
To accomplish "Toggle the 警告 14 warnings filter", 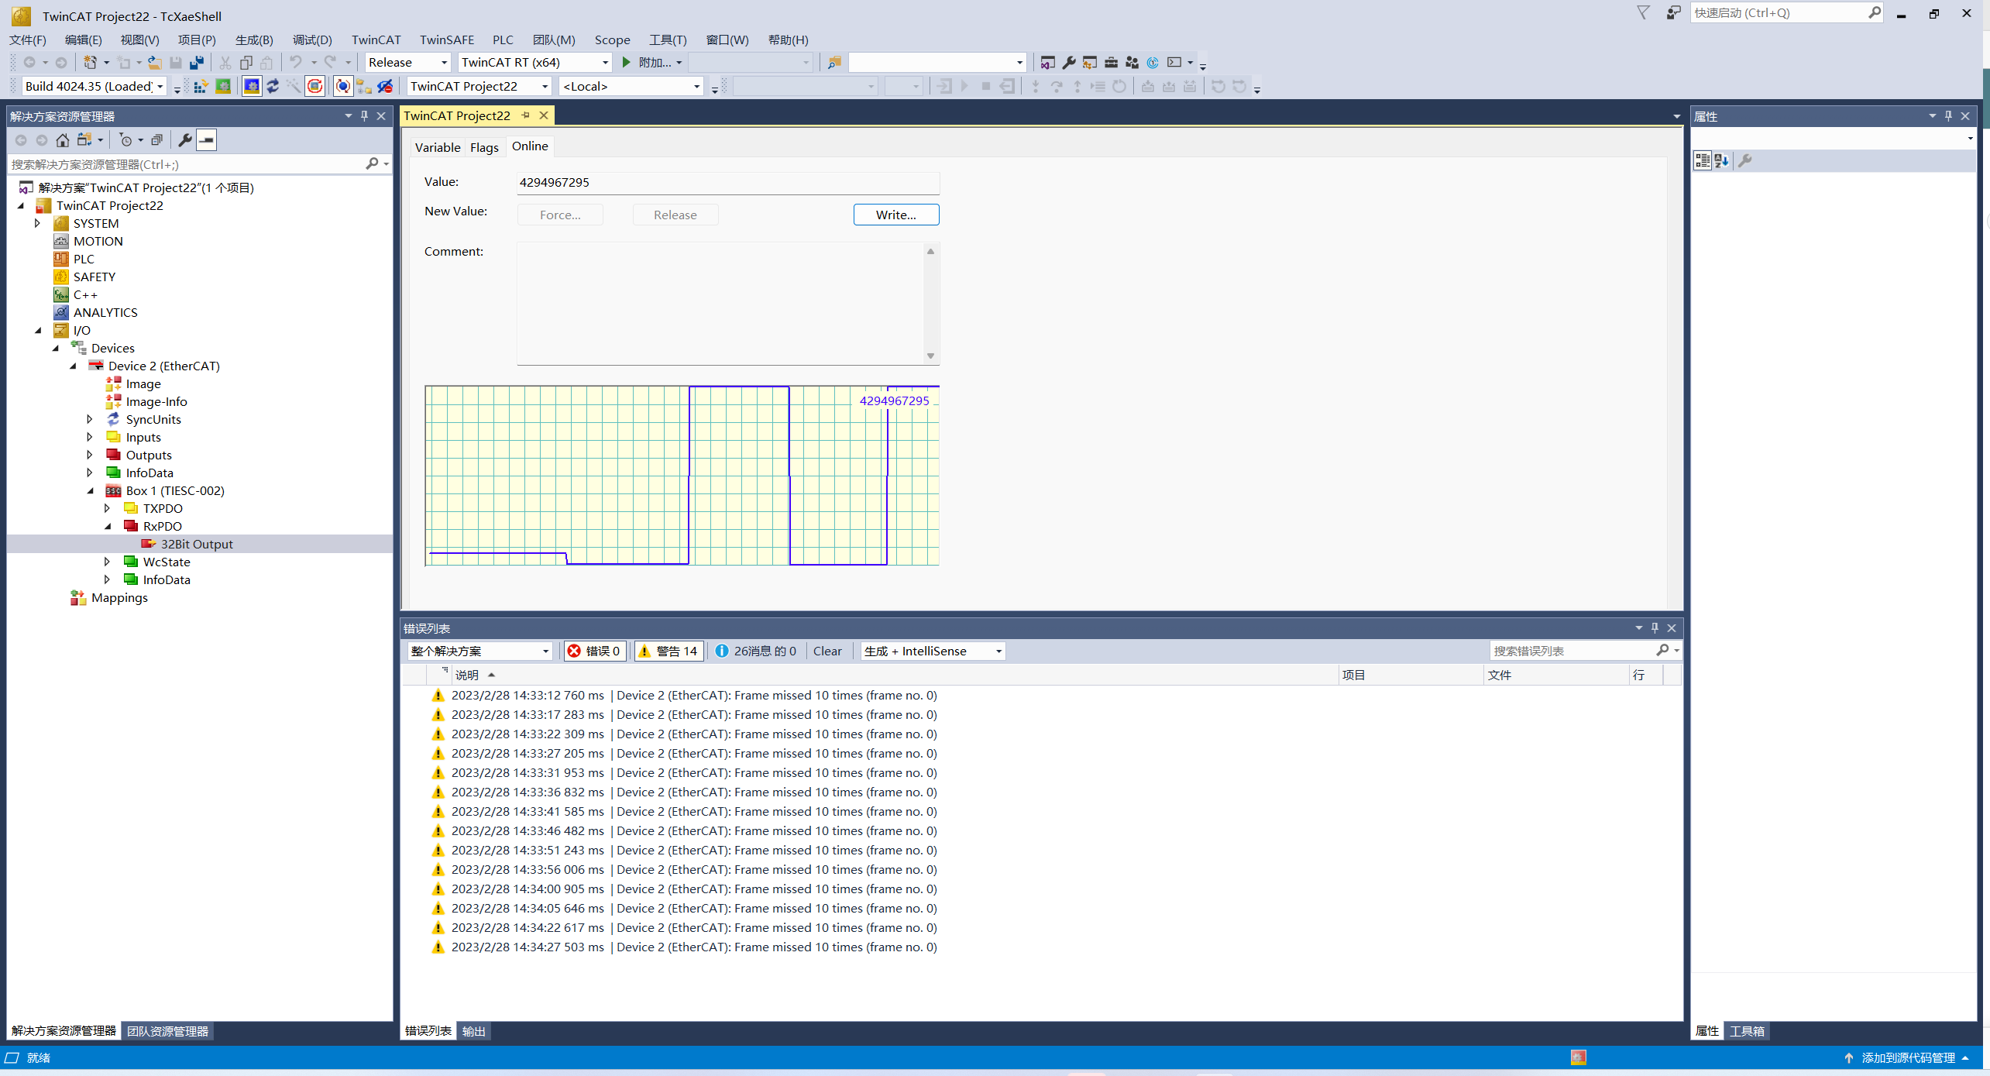I will coord(668,651).
